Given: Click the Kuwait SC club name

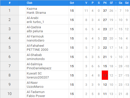Looking at the screenshot, I should click(34, 73).
